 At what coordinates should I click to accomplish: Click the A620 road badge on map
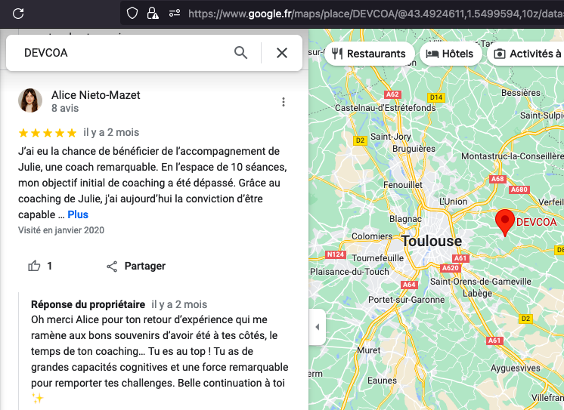(x=451, y=268)
